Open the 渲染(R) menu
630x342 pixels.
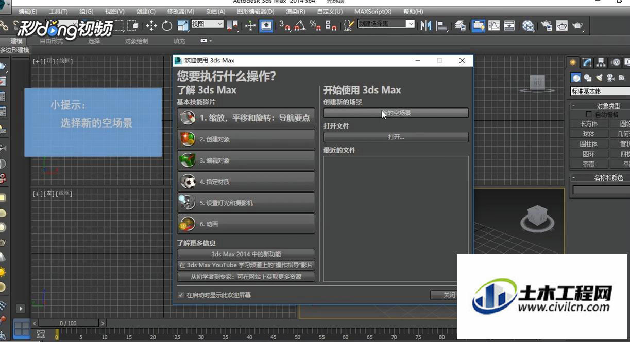[x=295, y=11]
